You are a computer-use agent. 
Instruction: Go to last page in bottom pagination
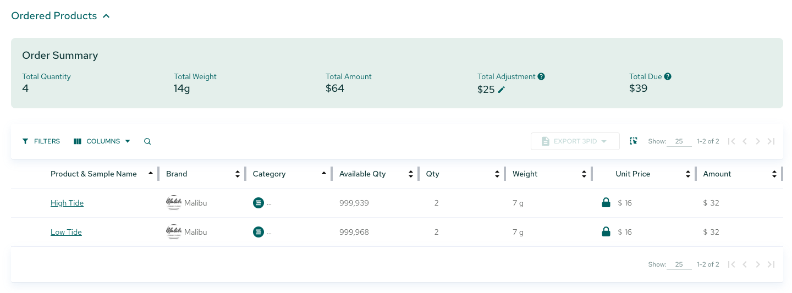click(x=771, y=264)
